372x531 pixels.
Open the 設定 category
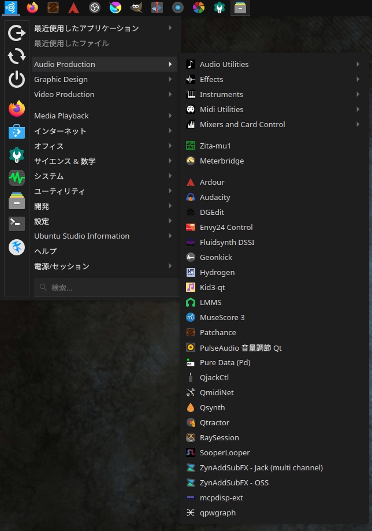click(104, 221)
